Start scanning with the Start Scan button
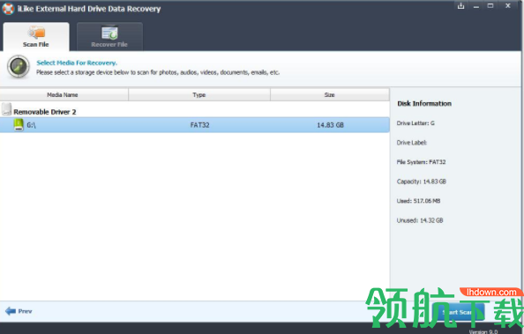Screen dimensions: 524x334 click(x=458, y=312)
